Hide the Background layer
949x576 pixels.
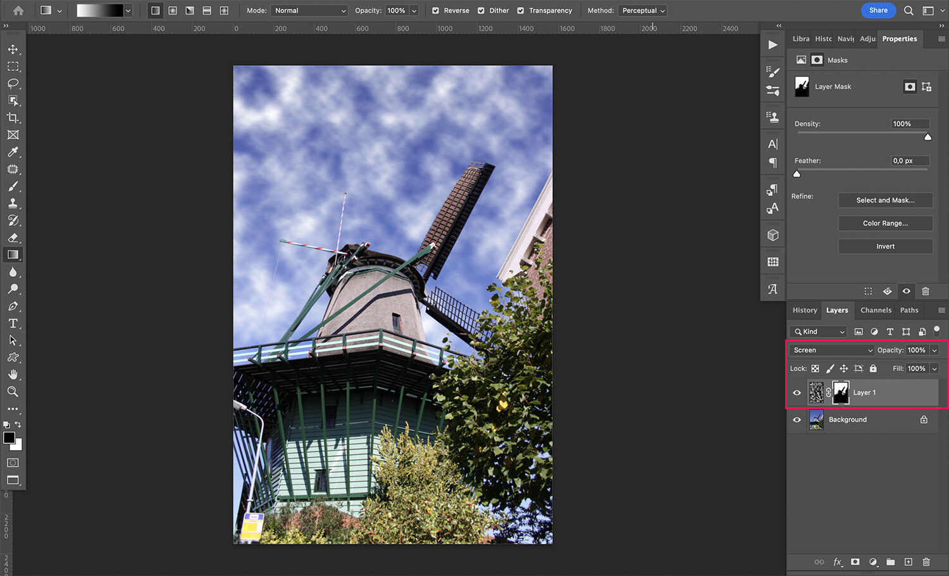click(x=797, y=419)
